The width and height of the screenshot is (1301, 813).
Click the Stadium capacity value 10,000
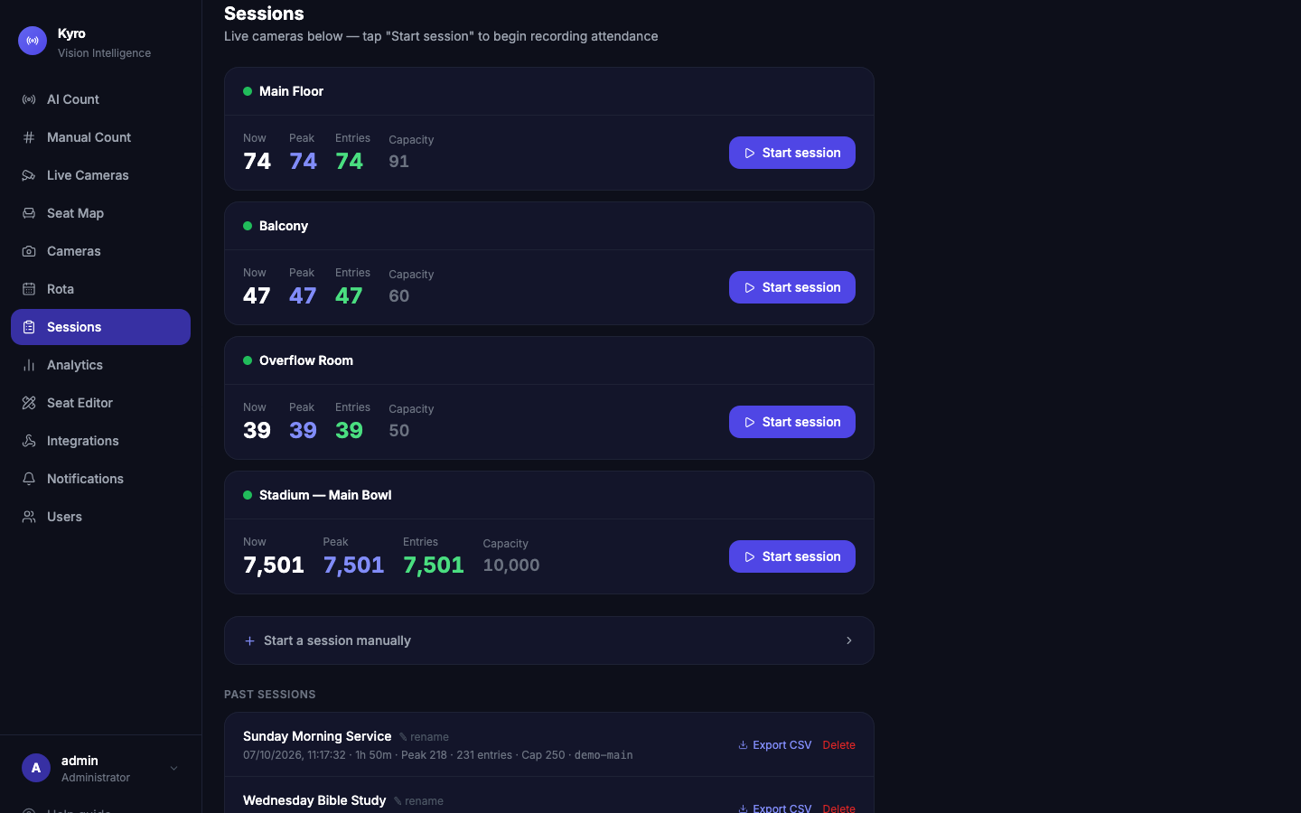click(x=511, y=565)
